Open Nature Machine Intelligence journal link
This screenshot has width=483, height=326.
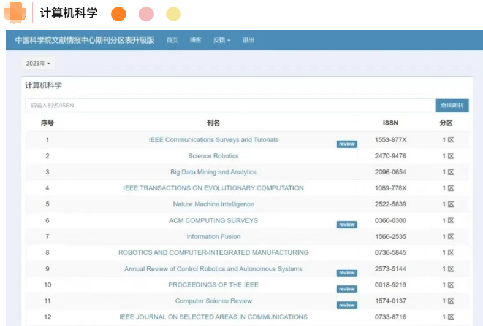coord(213,204)
